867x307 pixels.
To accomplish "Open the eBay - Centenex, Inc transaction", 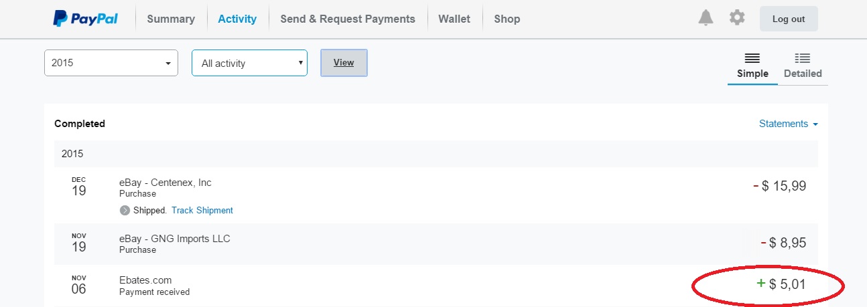I will [x=165, y=183].
